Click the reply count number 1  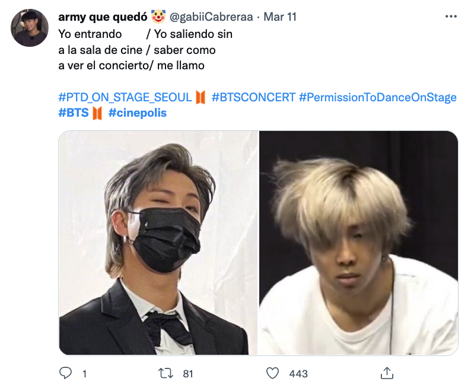point(85,374)
